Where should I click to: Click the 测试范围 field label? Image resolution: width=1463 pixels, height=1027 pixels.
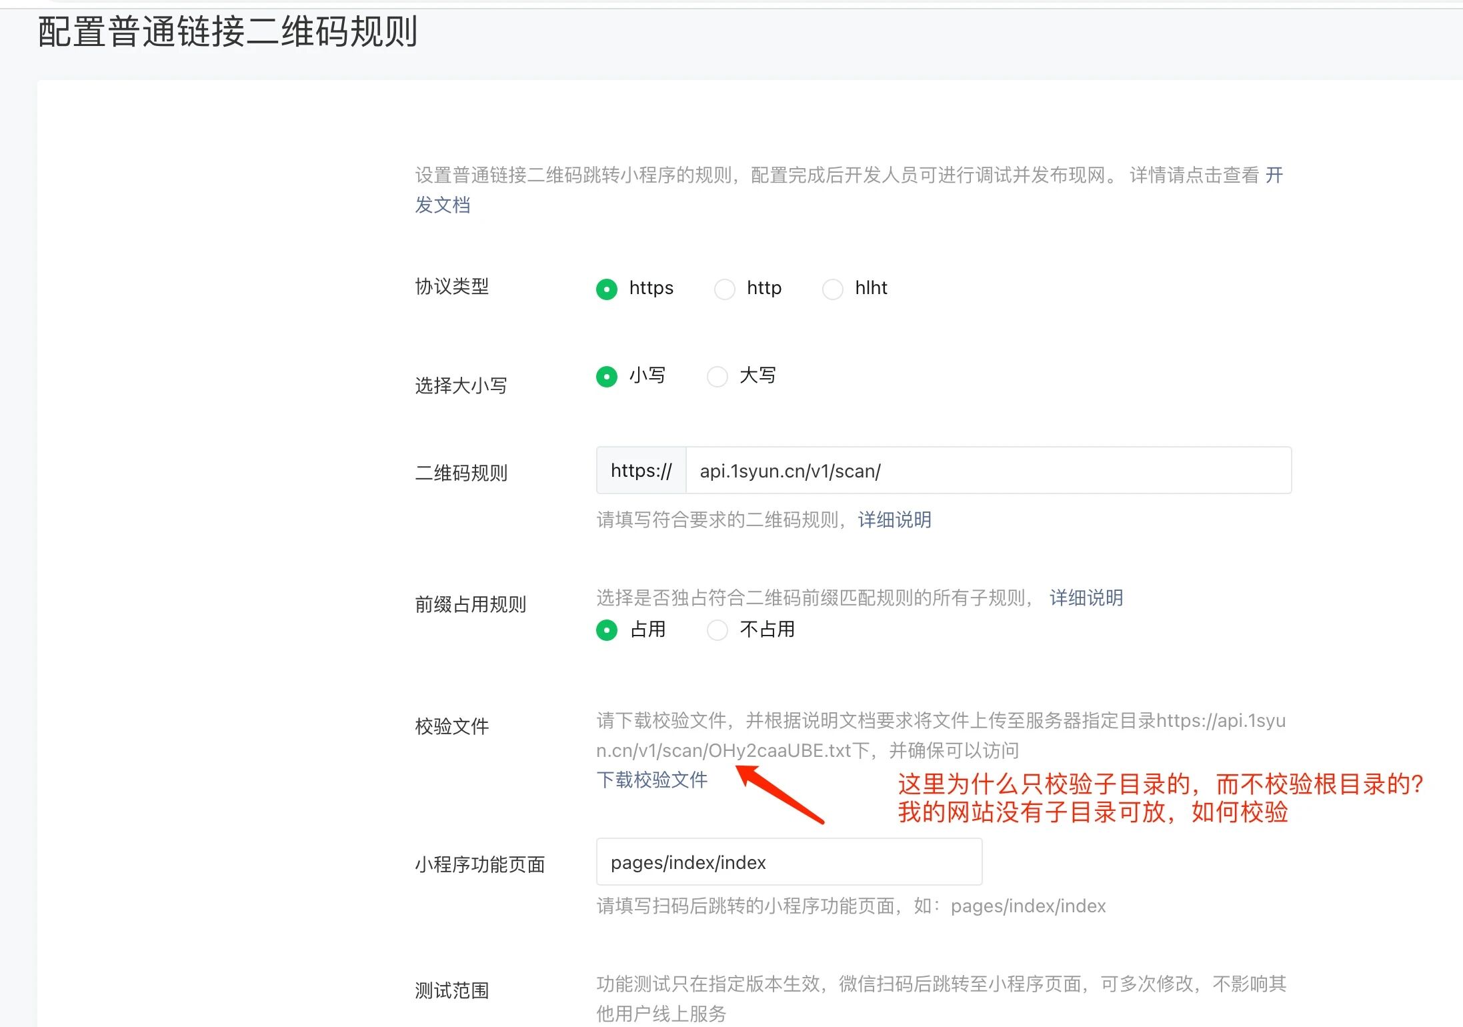point(451,990)
